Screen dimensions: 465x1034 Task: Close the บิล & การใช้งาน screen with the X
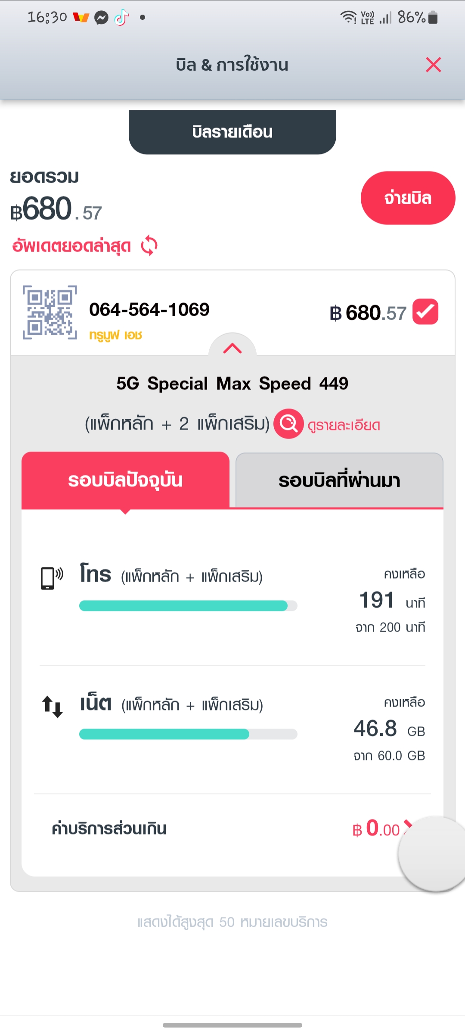pyautogui.click(x=433, y=65)
